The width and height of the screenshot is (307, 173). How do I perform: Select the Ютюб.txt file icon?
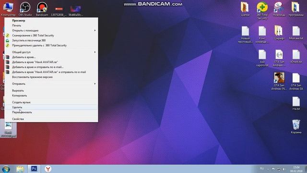click(x=296, y=57)
